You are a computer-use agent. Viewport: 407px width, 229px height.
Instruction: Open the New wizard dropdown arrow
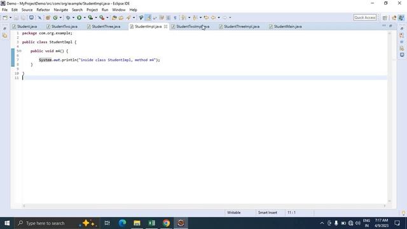click(10, 18)
